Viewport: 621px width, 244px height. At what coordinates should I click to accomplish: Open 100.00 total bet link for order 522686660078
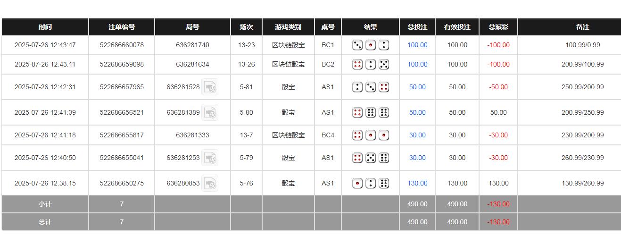(417, 45)
